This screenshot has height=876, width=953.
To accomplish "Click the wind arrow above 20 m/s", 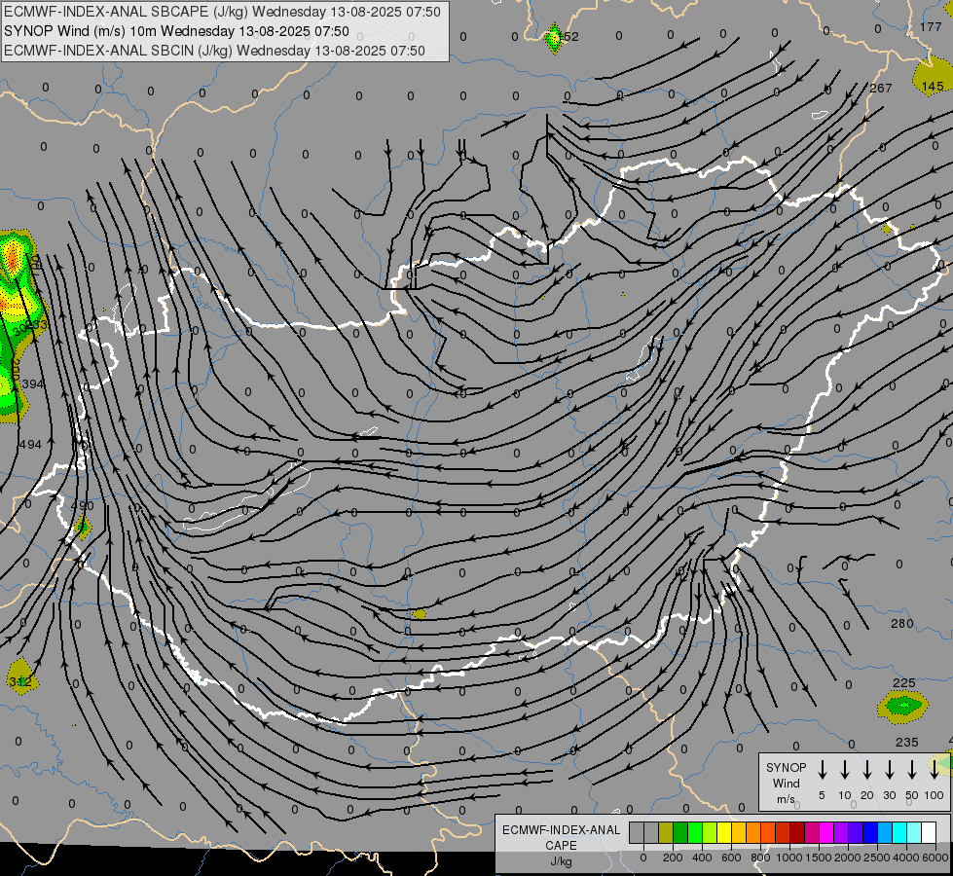I will pyautogui.click(x=867, y=770).
